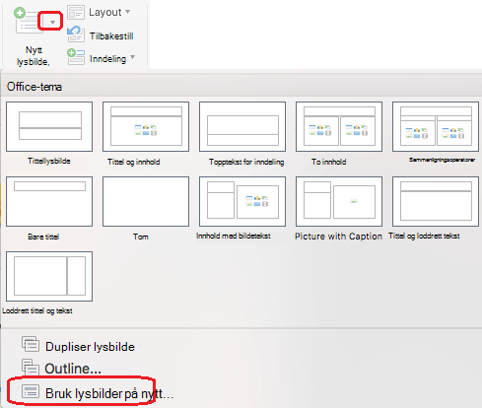
Task: Choose the Bare tittel layout thumbnail
Action: pos(49,201)
